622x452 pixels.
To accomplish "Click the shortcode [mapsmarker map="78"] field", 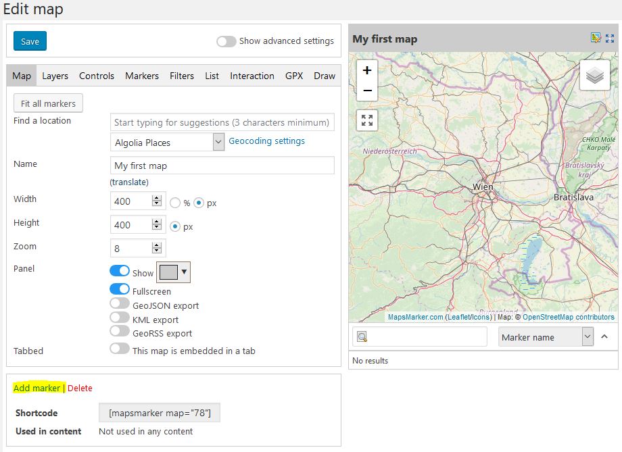I will (160, 413).
